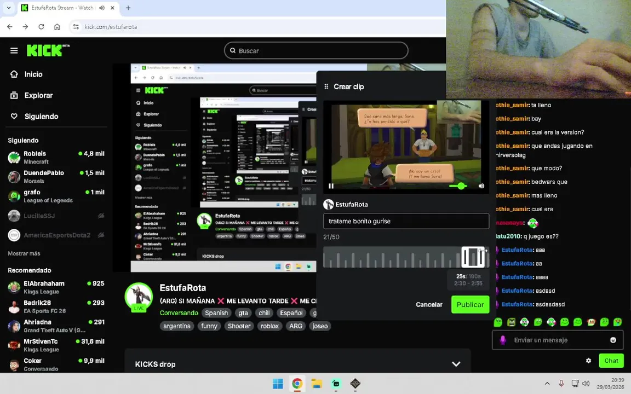Image resolution: width=631 pixels, height=394 pixels.
Task: Click the clip timeline selection handle
Action: coord(473,257)
